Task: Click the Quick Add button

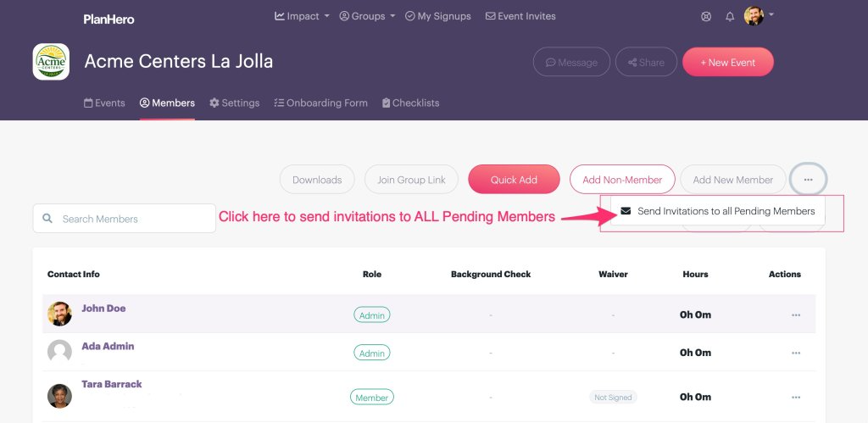Action: [x=514, y=180]
